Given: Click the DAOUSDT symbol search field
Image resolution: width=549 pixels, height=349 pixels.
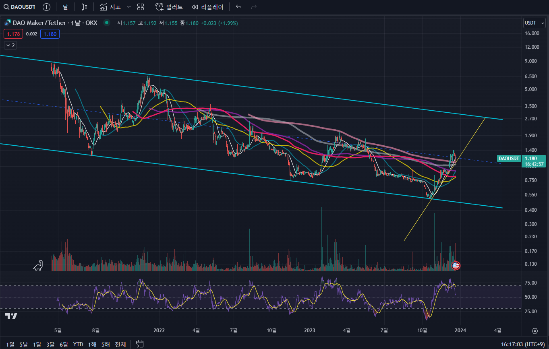Looking at the screenshot, I should point(20,7).
